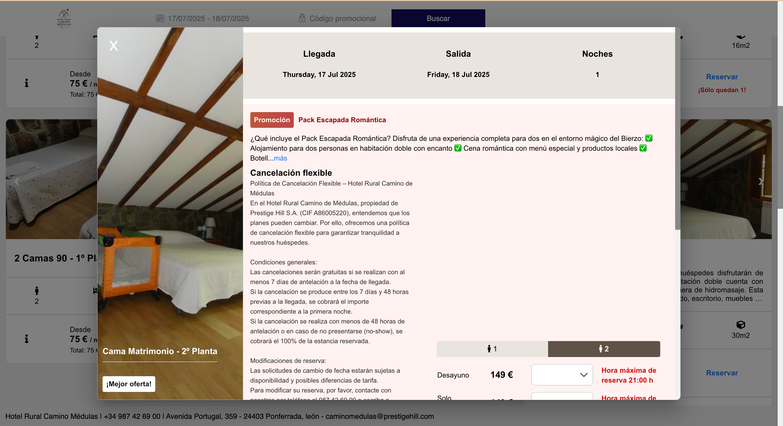Click the Noches column heading

pos(597,54)
